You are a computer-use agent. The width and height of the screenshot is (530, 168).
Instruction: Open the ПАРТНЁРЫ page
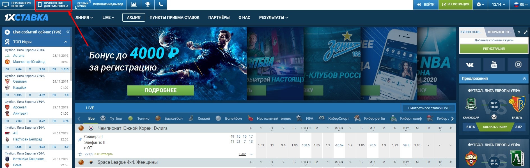219,17
